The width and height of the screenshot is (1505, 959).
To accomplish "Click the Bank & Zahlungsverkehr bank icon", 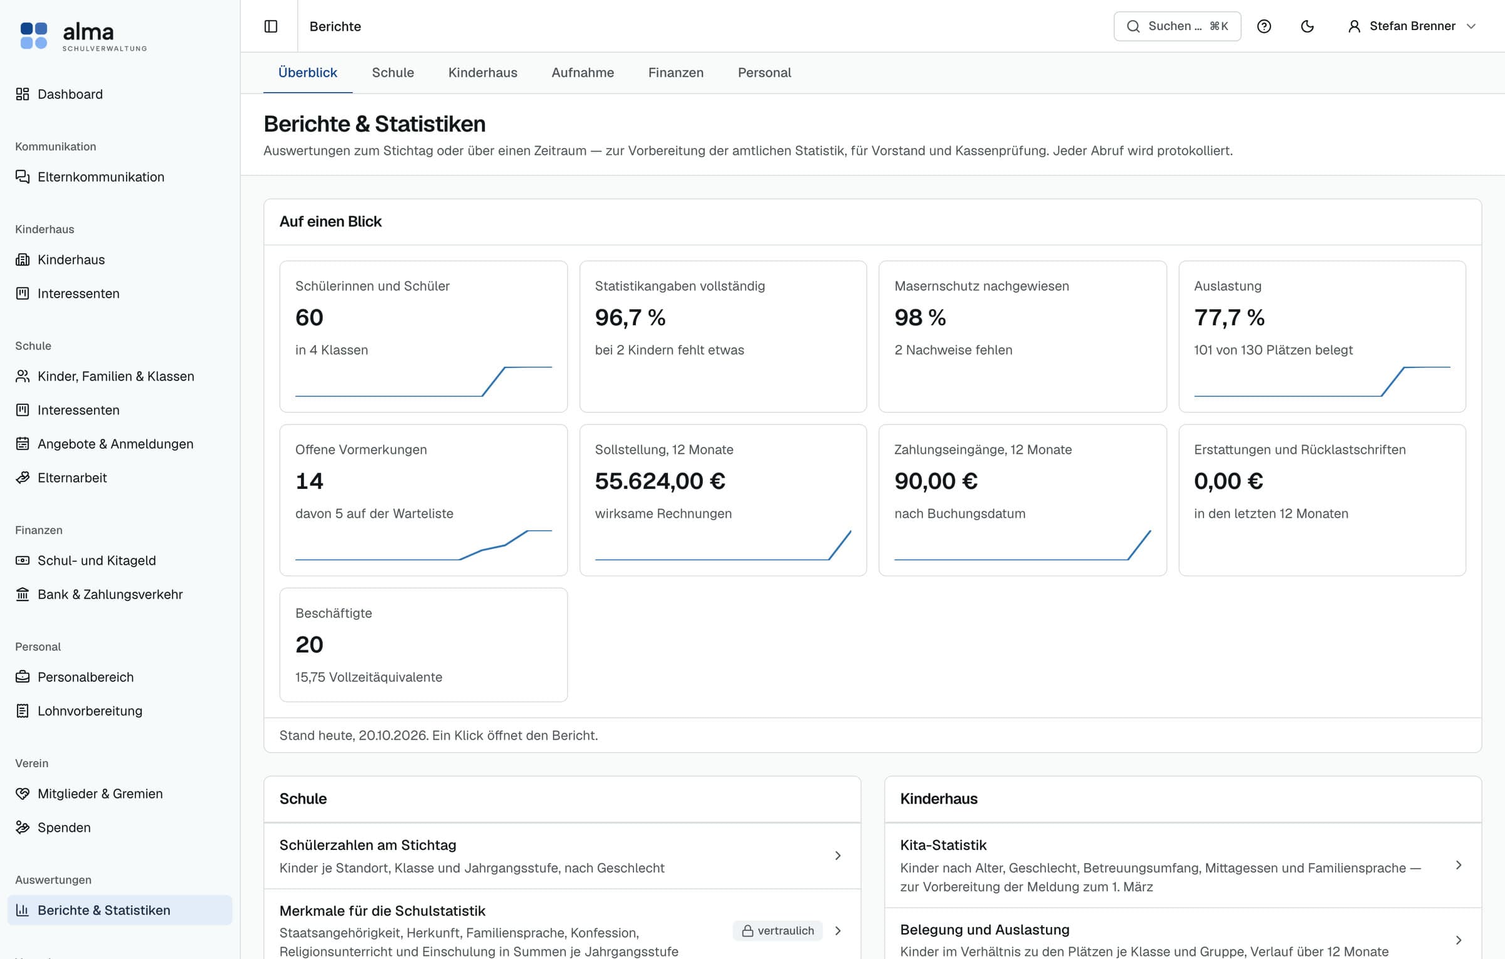I will coord(23,594).
